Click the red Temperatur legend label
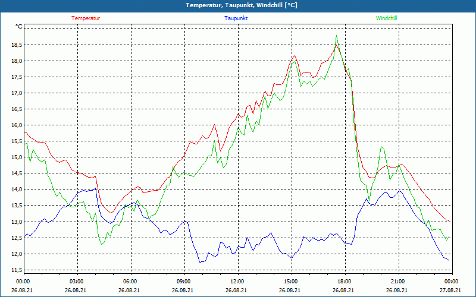The image size is (476, 297). tap(86, 18)
